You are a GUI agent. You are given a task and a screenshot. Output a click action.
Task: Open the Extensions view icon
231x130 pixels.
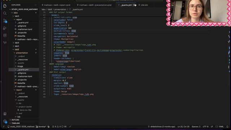[x=5, y=35]
